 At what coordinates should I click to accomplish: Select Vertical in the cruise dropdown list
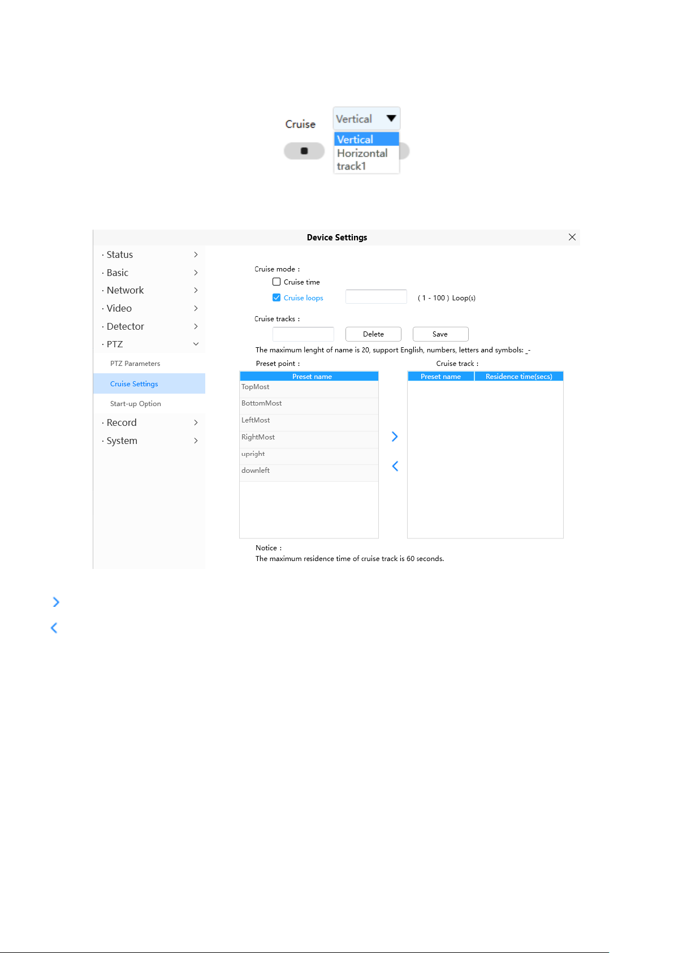[x=366, y=139]
